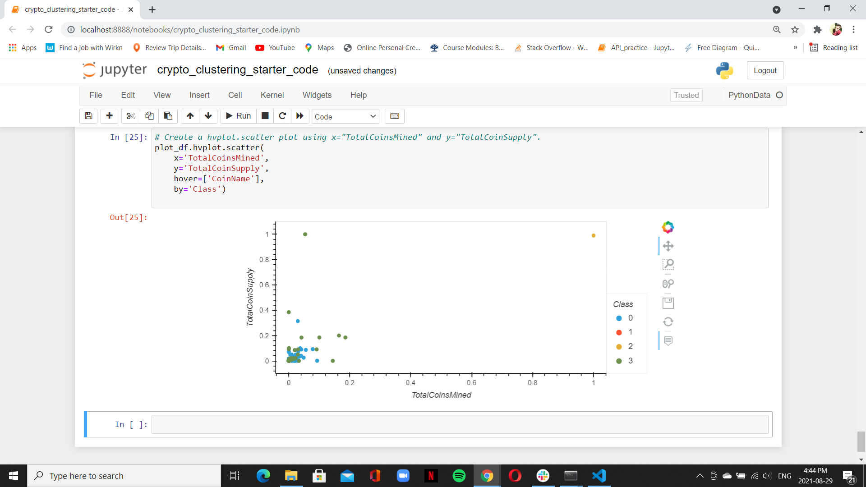The width and height of the screenshot is (866, 487).
Task: Restart kernel and run all cells
Action: 299,116
